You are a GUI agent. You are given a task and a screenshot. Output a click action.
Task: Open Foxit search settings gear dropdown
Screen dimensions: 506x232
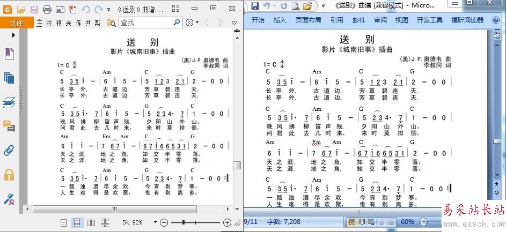click(192, 23)
